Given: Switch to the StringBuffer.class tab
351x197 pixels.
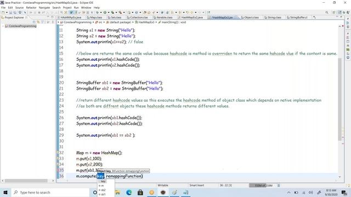Looking at the screenshot, I should (x=297, y=17).
